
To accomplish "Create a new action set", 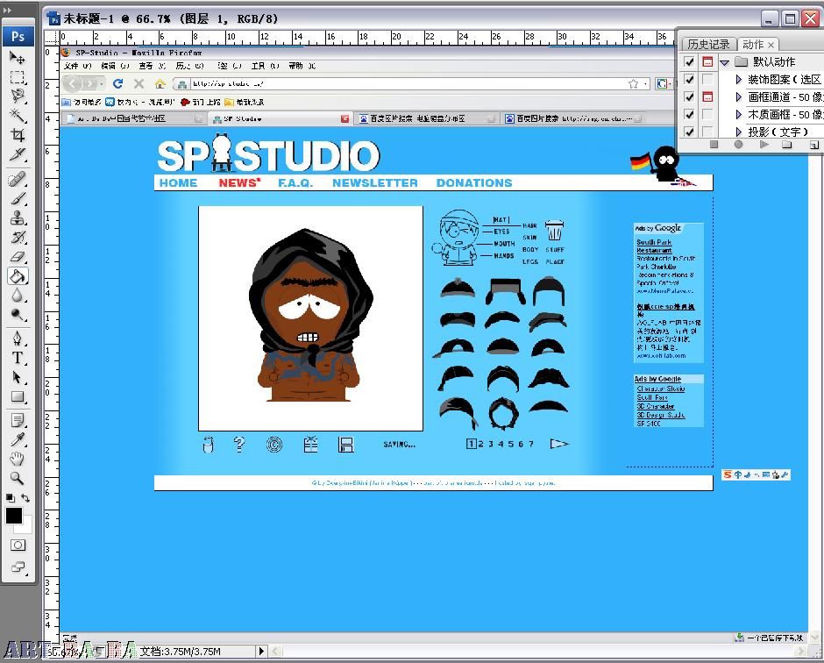I will (x=786, y=144).
